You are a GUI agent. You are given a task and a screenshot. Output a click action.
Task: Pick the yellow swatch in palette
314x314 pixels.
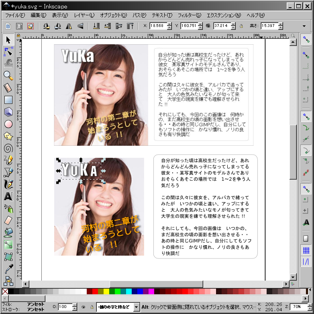coord(106,291)
